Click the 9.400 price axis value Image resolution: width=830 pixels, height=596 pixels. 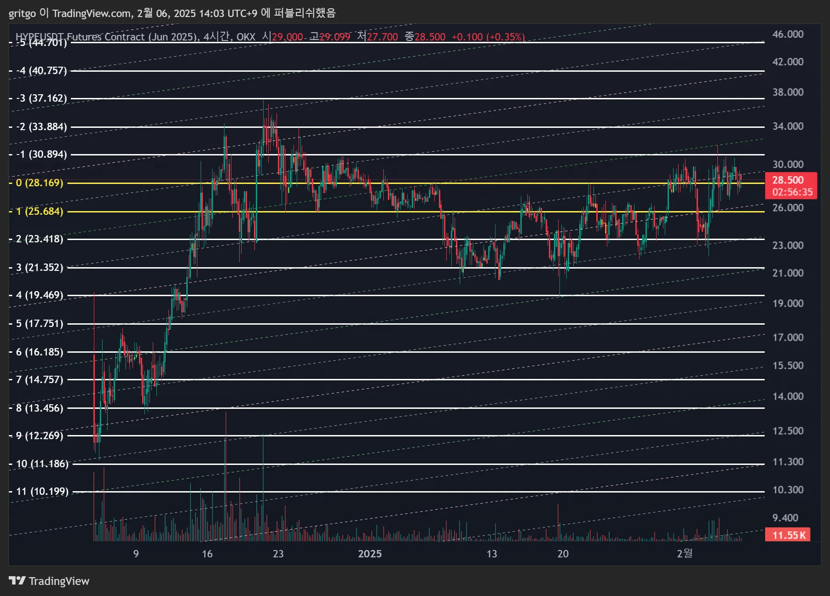pos(785,518)
